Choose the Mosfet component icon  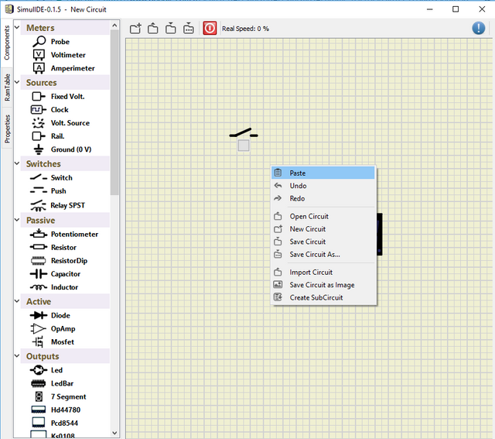(x=38, y=342)
